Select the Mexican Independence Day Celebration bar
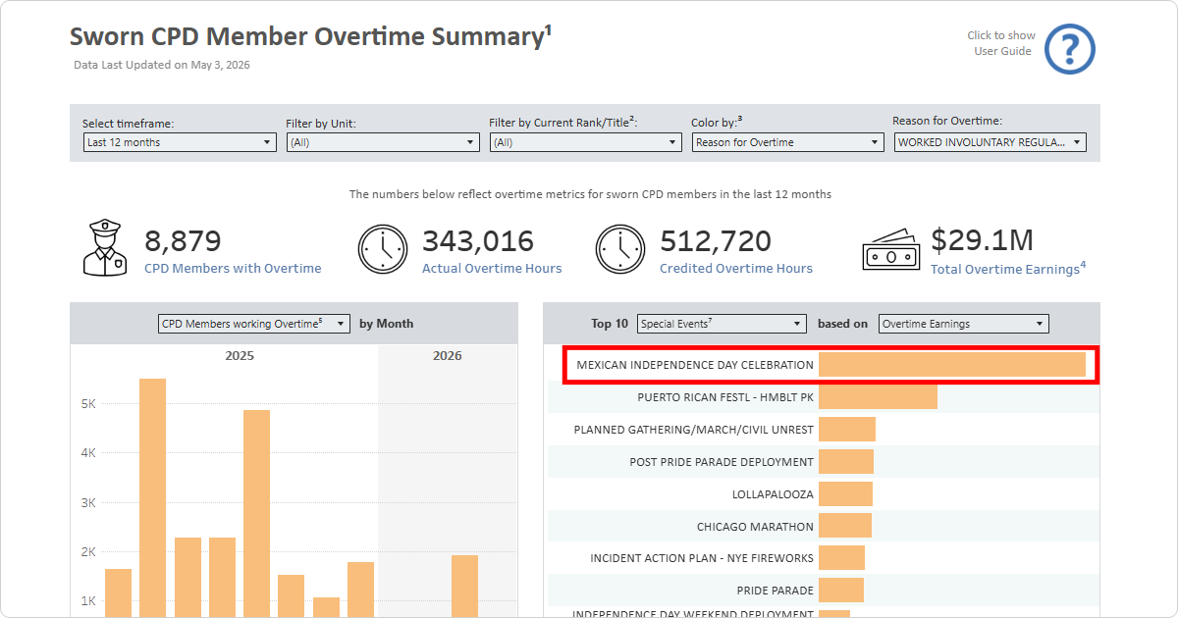Viewport: 1178px width, 618px height. tap(952, 365)
